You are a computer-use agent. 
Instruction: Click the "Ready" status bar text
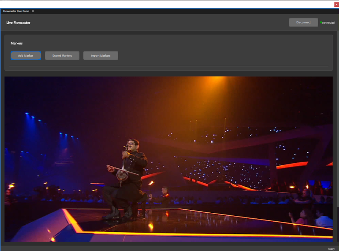[331, 249]
